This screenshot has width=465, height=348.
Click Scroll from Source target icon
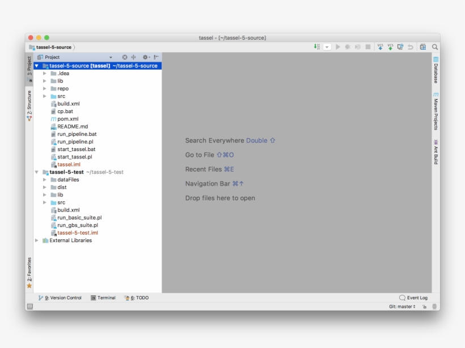click(125, 57)
